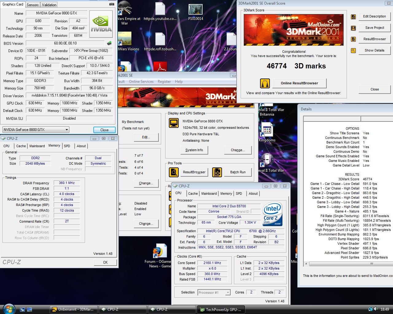
Task: Switch to Sensors tab in GPU-Z
Action: (x=33, y=5)
